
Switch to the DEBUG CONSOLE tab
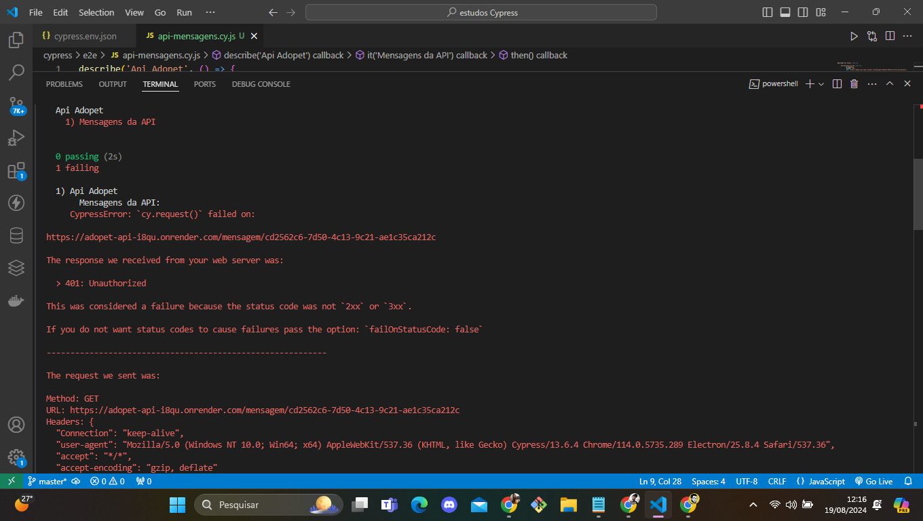[x=261, y=84]
